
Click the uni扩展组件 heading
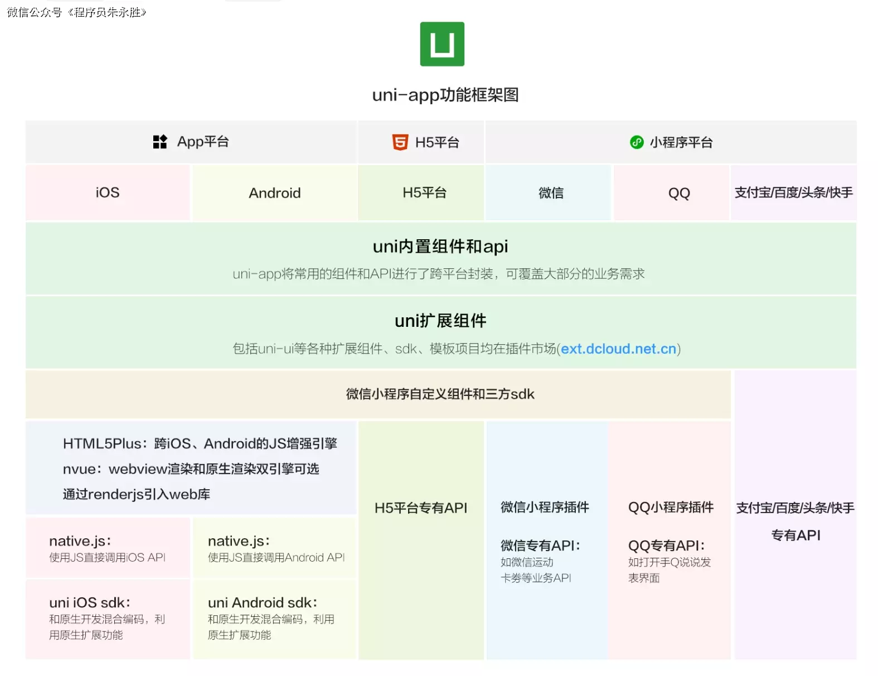click(x=440, y=321)
